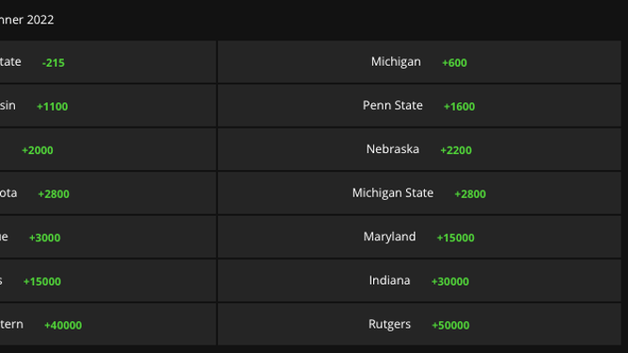
Task: Choose Nebraska +2200 bet
Action: click(x=419, y=149)
